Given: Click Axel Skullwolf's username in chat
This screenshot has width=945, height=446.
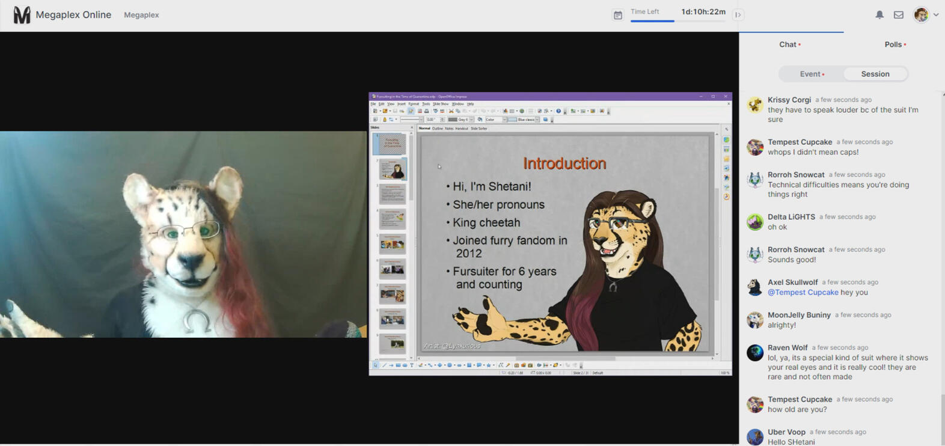Looking at the screenshot, I should 792,282.
